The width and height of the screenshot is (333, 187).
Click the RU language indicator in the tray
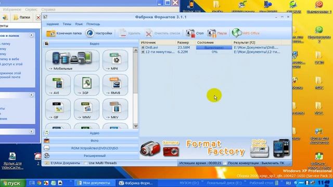tap(288, 183)
